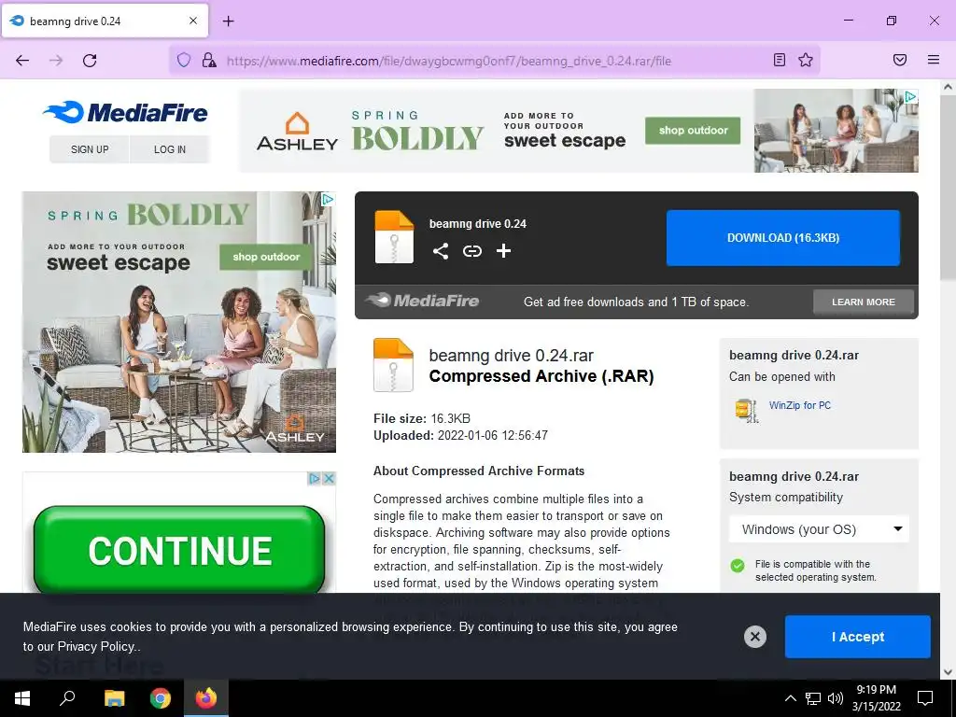Toggle reader view icon in address bar

[x=780, y=60]
